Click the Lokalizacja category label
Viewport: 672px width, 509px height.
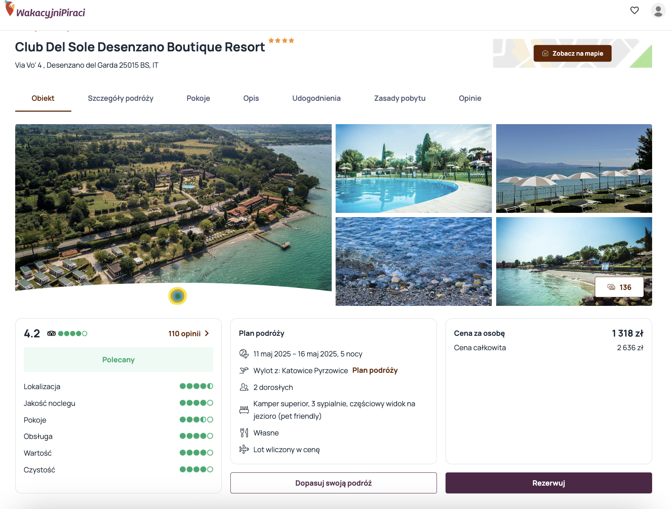pos(42,386)
